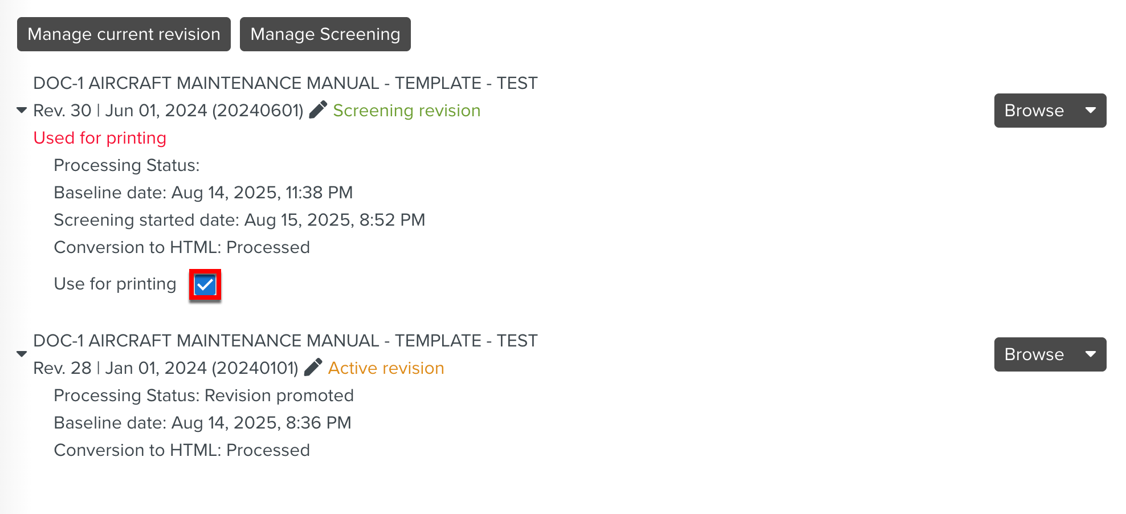
Task: Click Manage Screening
Action: pos(324,34)
